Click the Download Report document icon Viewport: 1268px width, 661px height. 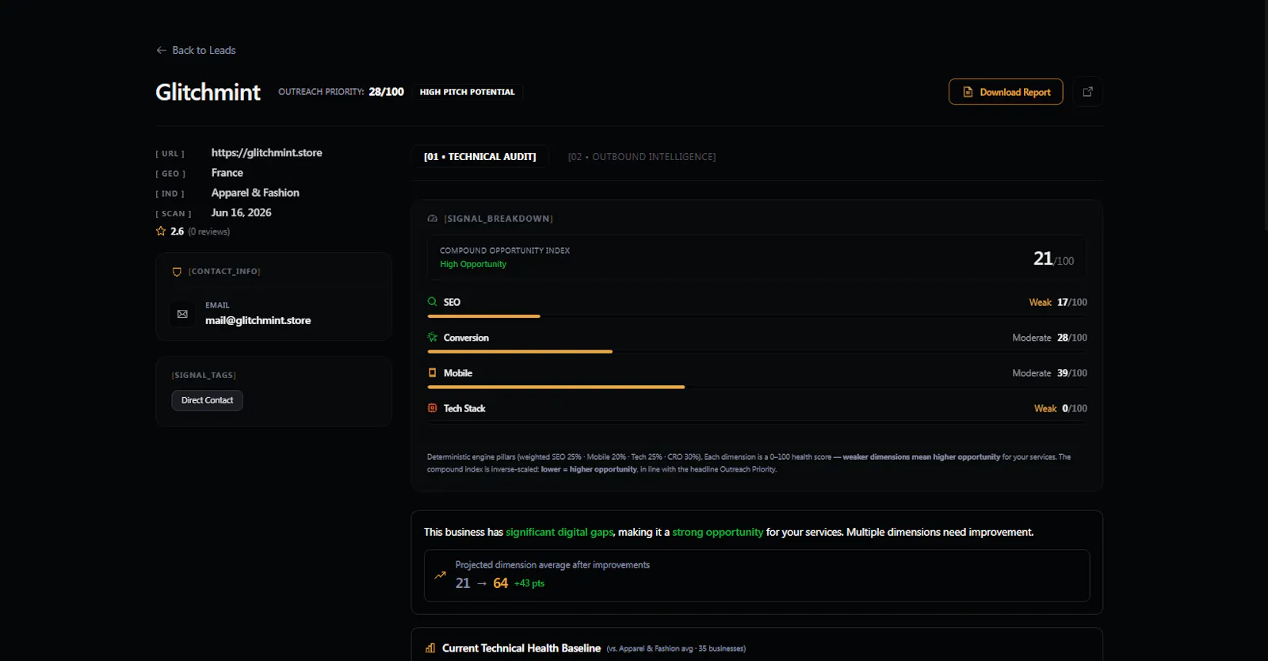pos(968,92)
